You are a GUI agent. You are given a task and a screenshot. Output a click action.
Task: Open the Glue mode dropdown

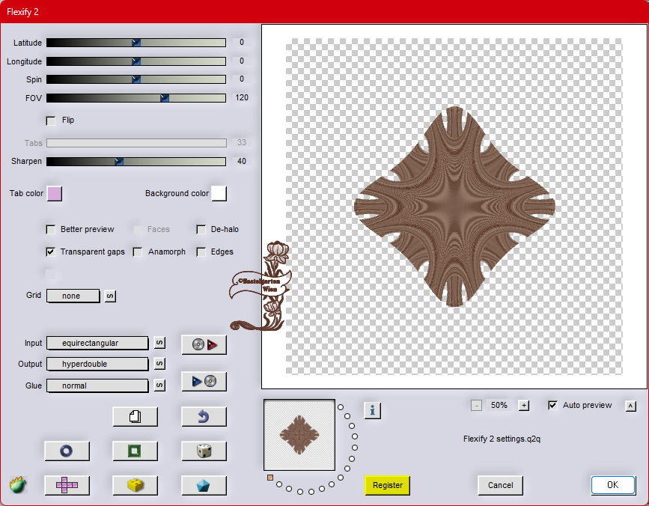[97, 385]
